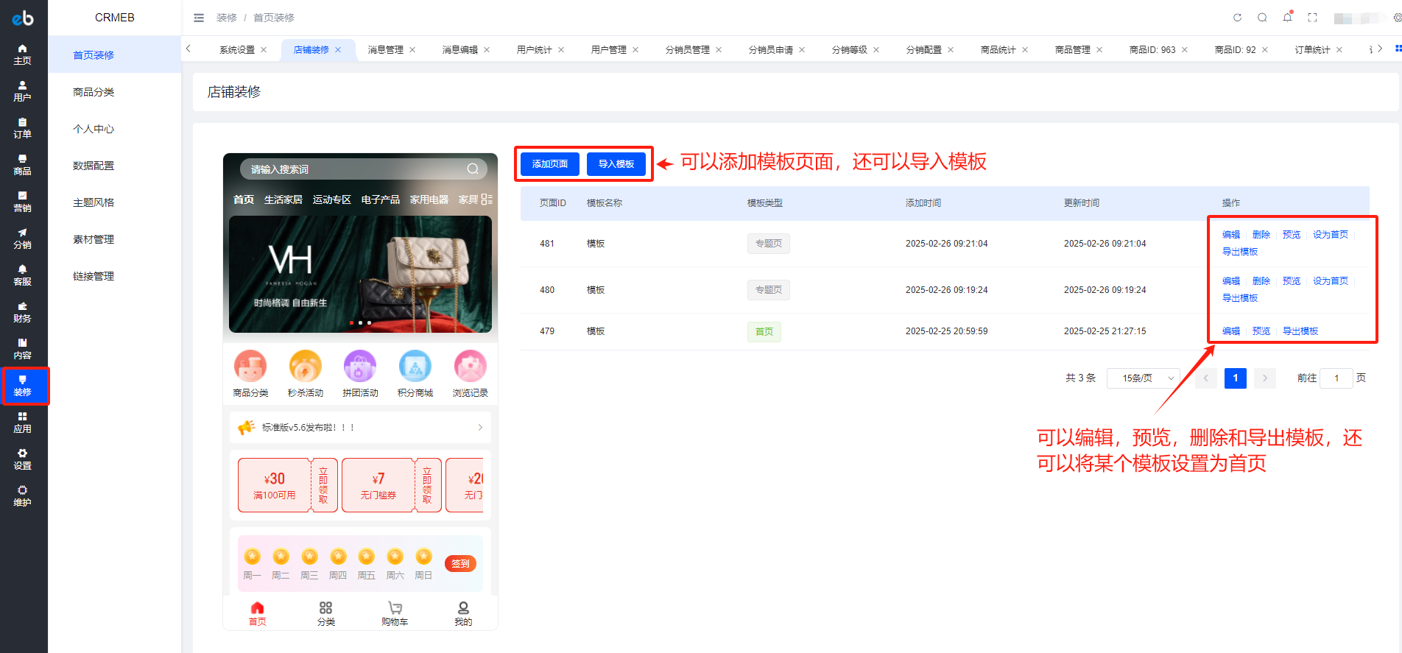The height and width of the screenshot is (653, 1402).
Task: Collapse sidebar with hamburger menu icon
Action: point(199,18)
